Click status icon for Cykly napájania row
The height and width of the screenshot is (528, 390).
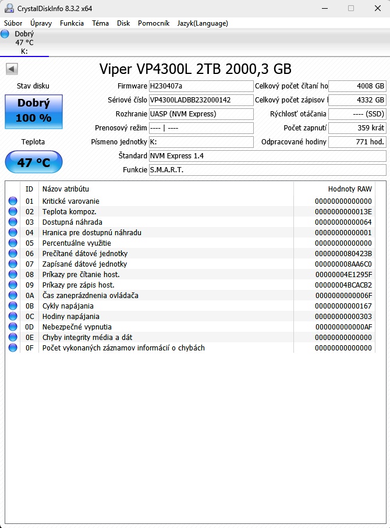[x=13, y=306]
